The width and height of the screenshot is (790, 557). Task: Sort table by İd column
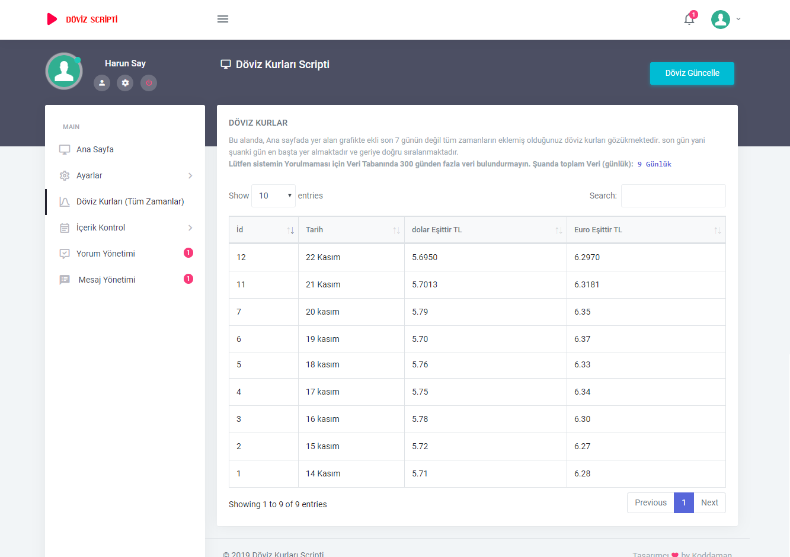point(264,230)
